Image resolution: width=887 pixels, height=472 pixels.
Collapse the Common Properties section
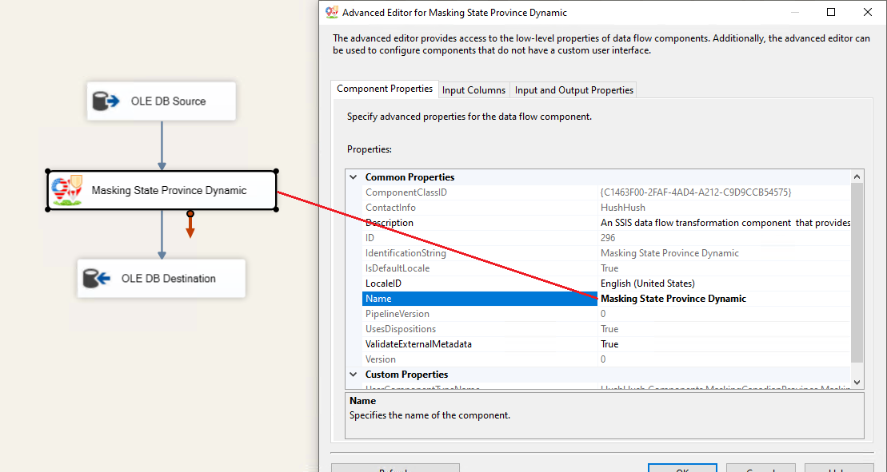click(354, 177)
